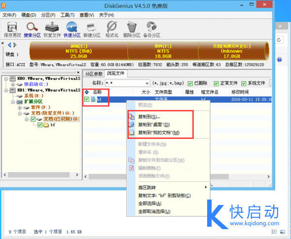Viewport: 291px width, 239px height.
Task: Open the file name filter dropdown
Action: pyautogui.click(x=147, y=83)
